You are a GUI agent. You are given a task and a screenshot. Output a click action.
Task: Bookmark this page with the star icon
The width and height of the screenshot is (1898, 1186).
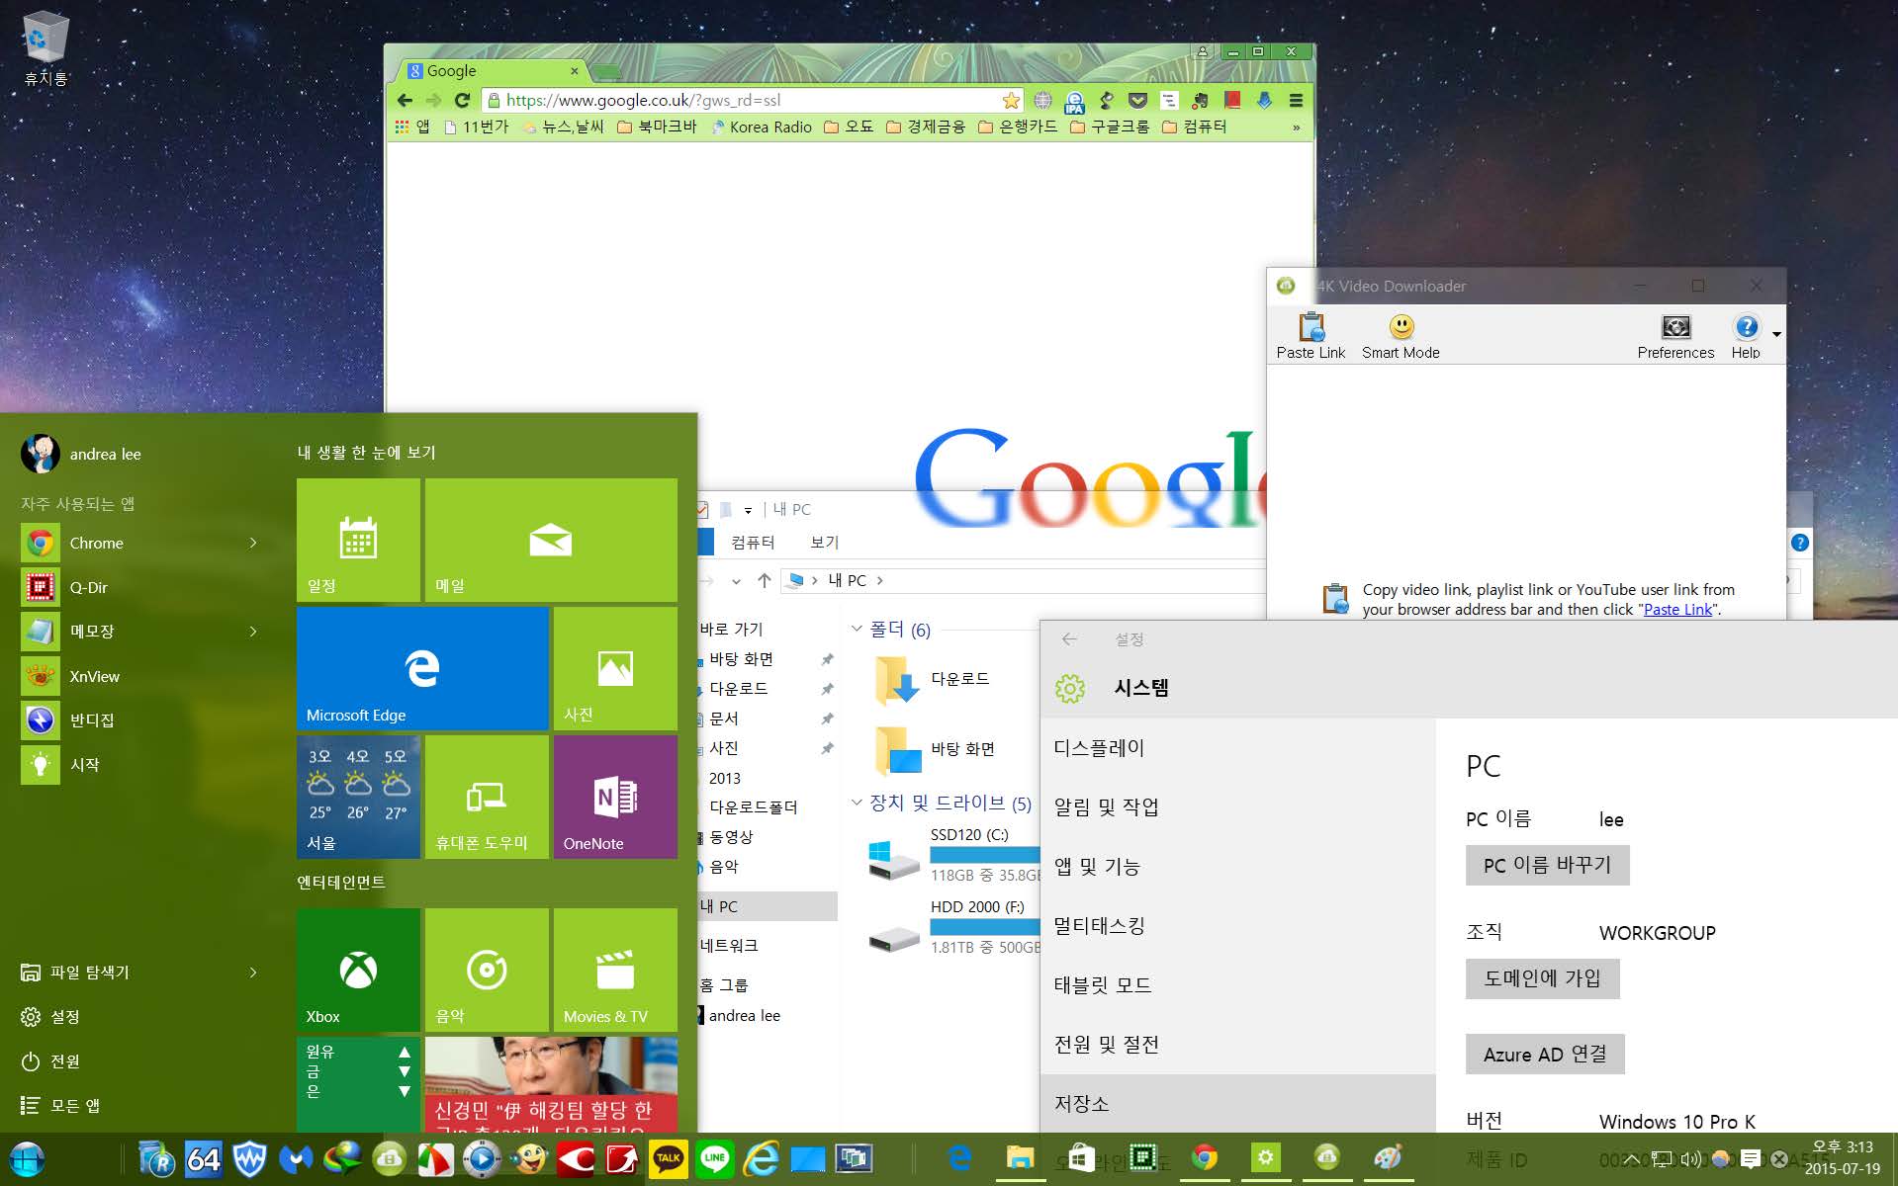click(1011, 100)
